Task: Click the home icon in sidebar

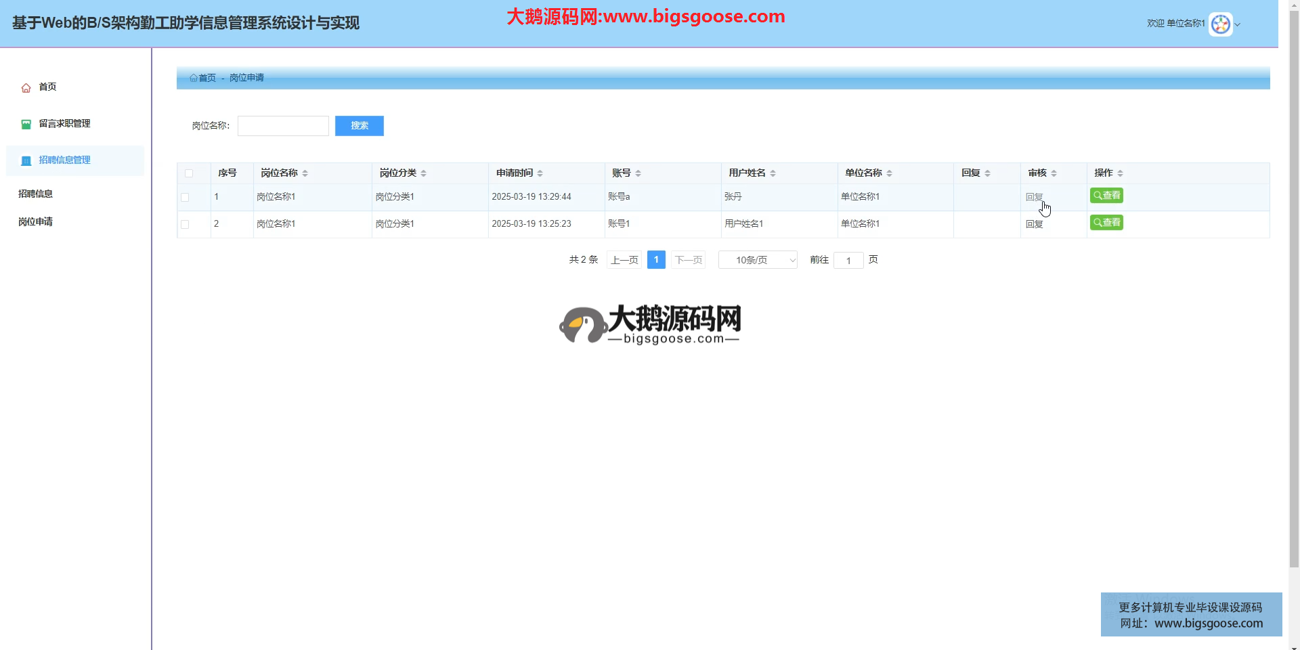Action: 26,88
